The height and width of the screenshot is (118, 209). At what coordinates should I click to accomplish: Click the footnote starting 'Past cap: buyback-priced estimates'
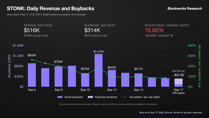click(108, 104)
